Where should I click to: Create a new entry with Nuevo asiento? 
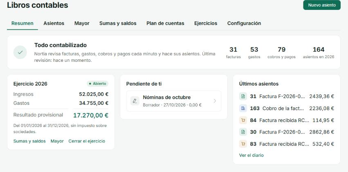point(322,5)
